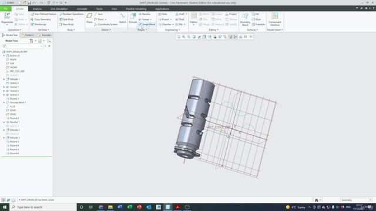Click the Split Body tool
Viewport: 376px width, 211px height.
(x=66, y=19)
